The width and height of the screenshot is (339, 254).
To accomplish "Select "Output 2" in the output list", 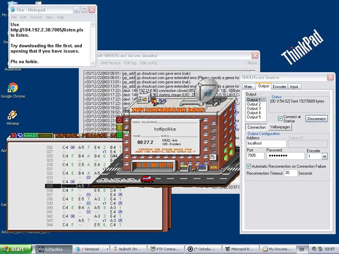I will [x=256, y=104].
